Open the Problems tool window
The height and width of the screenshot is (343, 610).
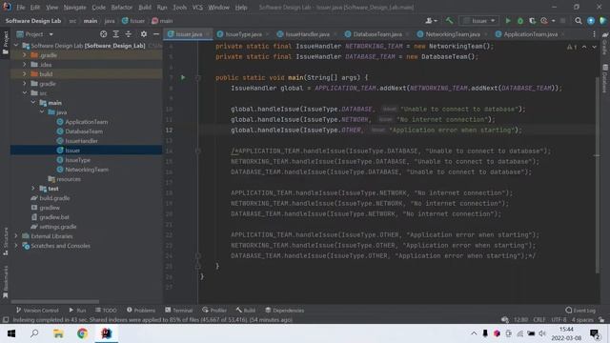141,311
